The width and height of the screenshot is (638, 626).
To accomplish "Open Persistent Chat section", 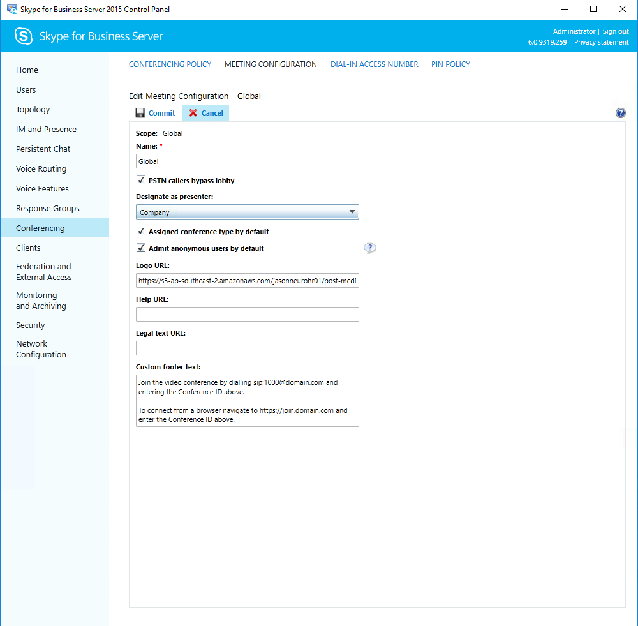I will (43, 149).
